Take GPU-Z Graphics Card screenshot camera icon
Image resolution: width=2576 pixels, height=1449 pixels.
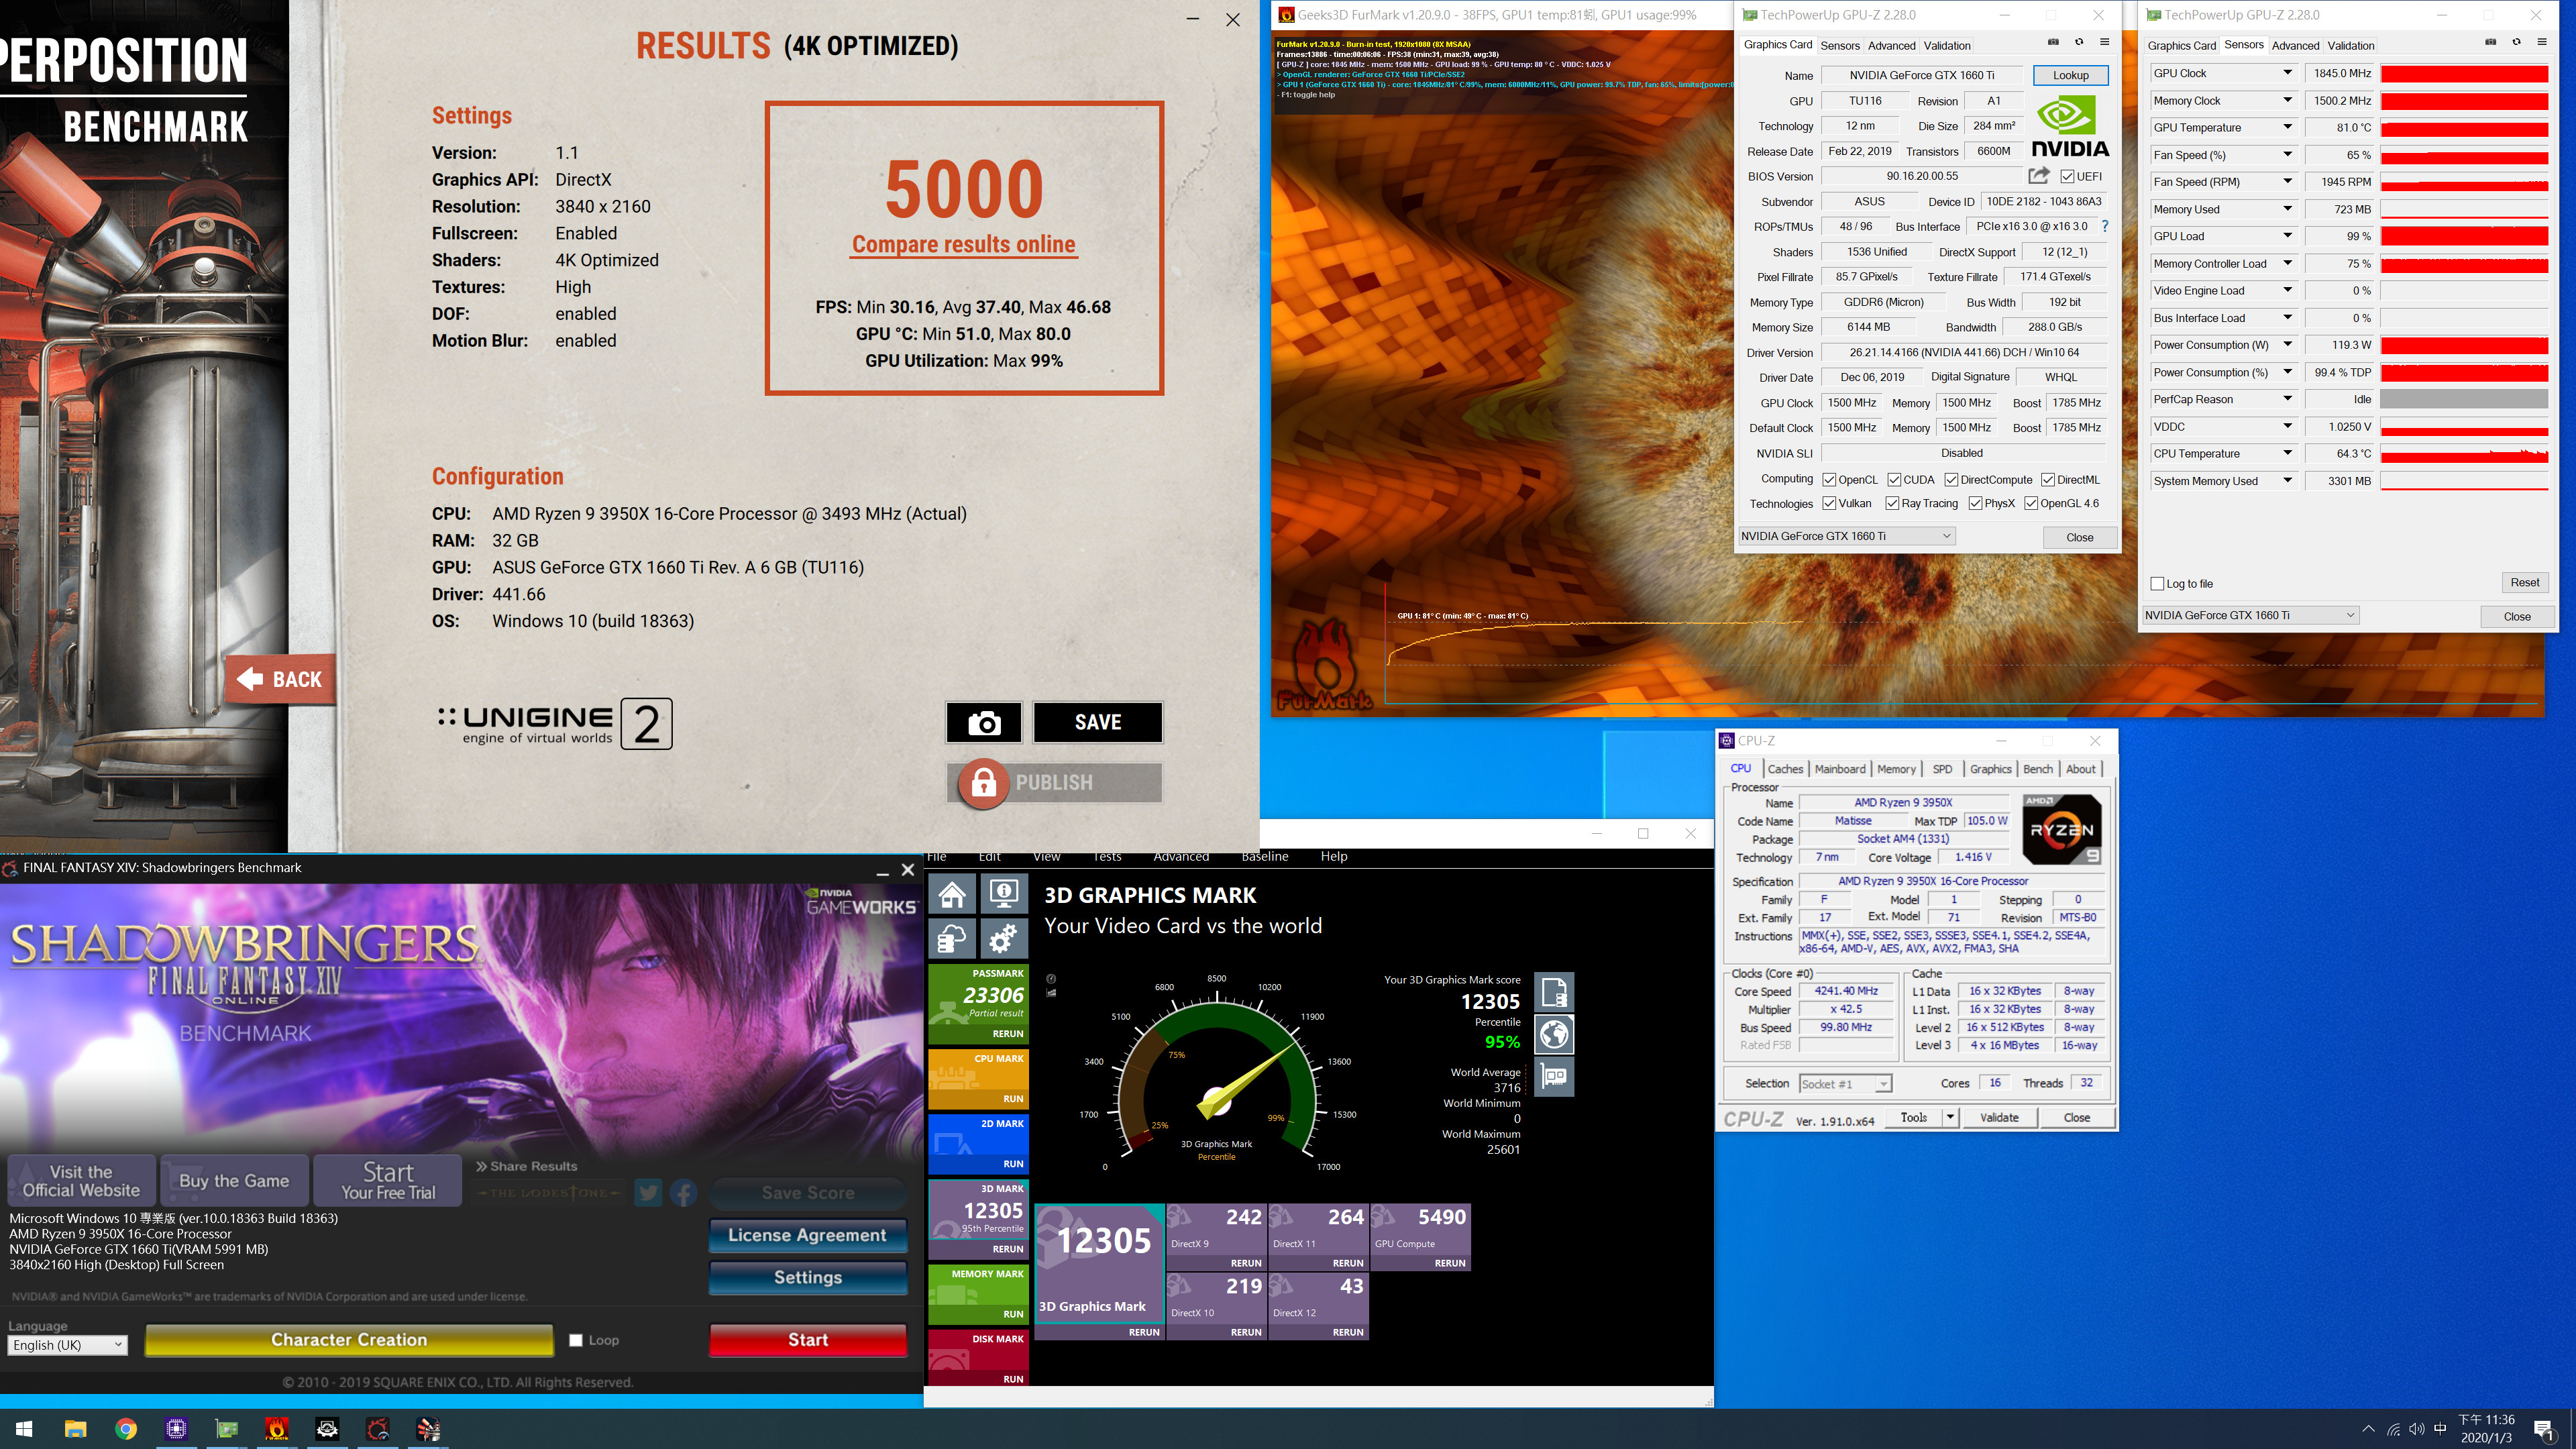coord(2053,42)
